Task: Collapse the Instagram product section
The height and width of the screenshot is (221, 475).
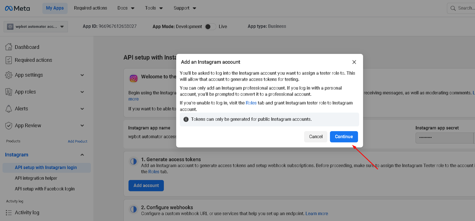Action: click(x=82, y=155)
